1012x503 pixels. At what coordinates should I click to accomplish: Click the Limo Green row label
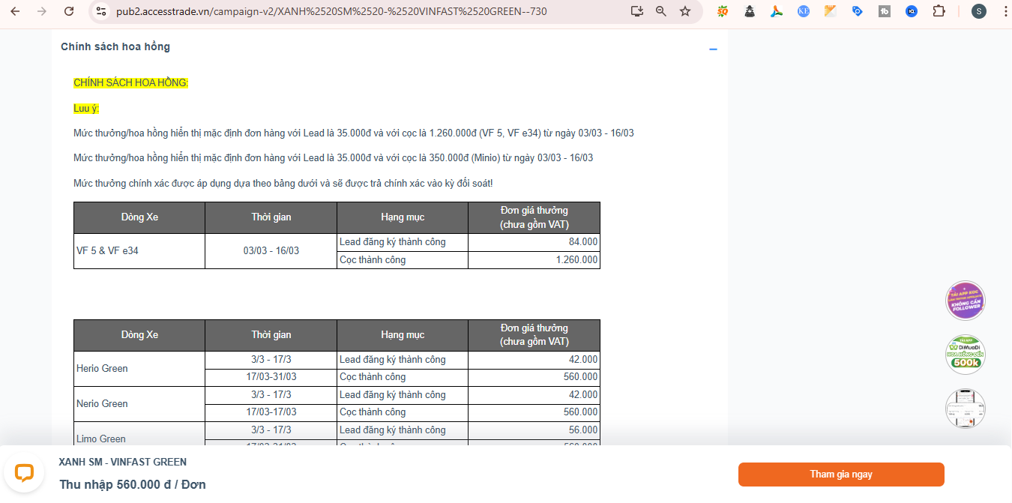(101, 439)
